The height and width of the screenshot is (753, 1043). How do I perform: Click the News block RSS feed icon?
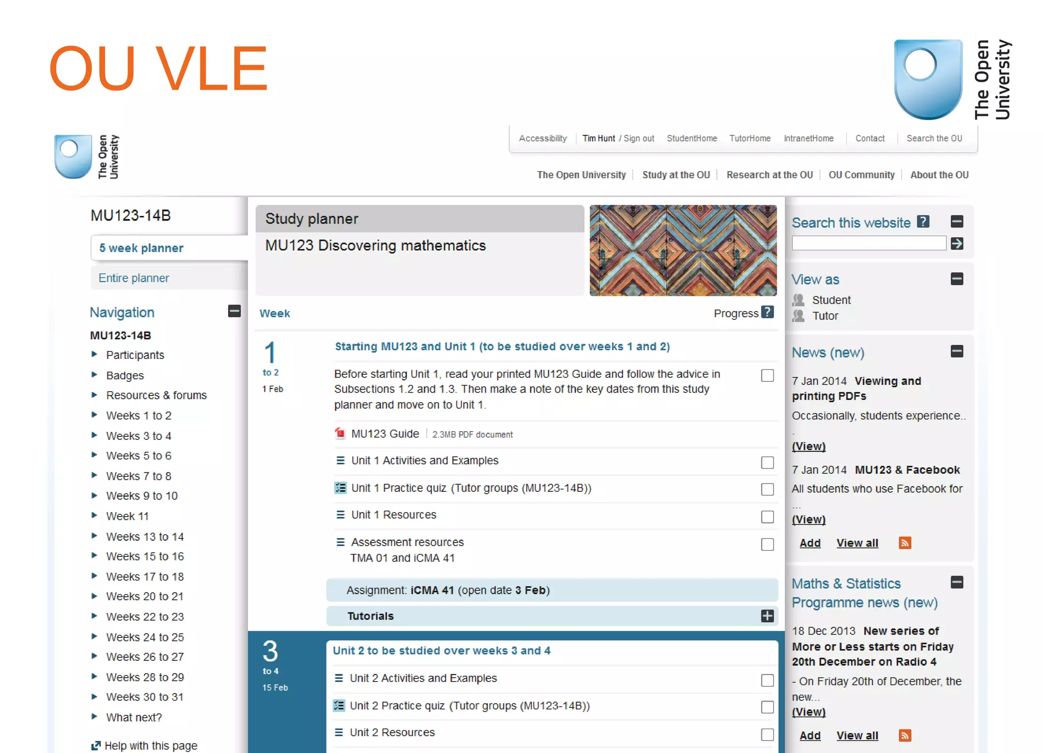tap(904, 543)
